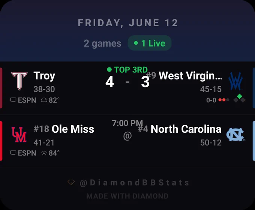The width and height of the screenshot is (255, 210).
Task: Click the #18 Ole Miss team name
Action: click(64, 129)
